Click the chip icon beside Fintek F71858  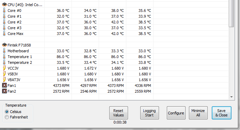click(x=4, y=45)
